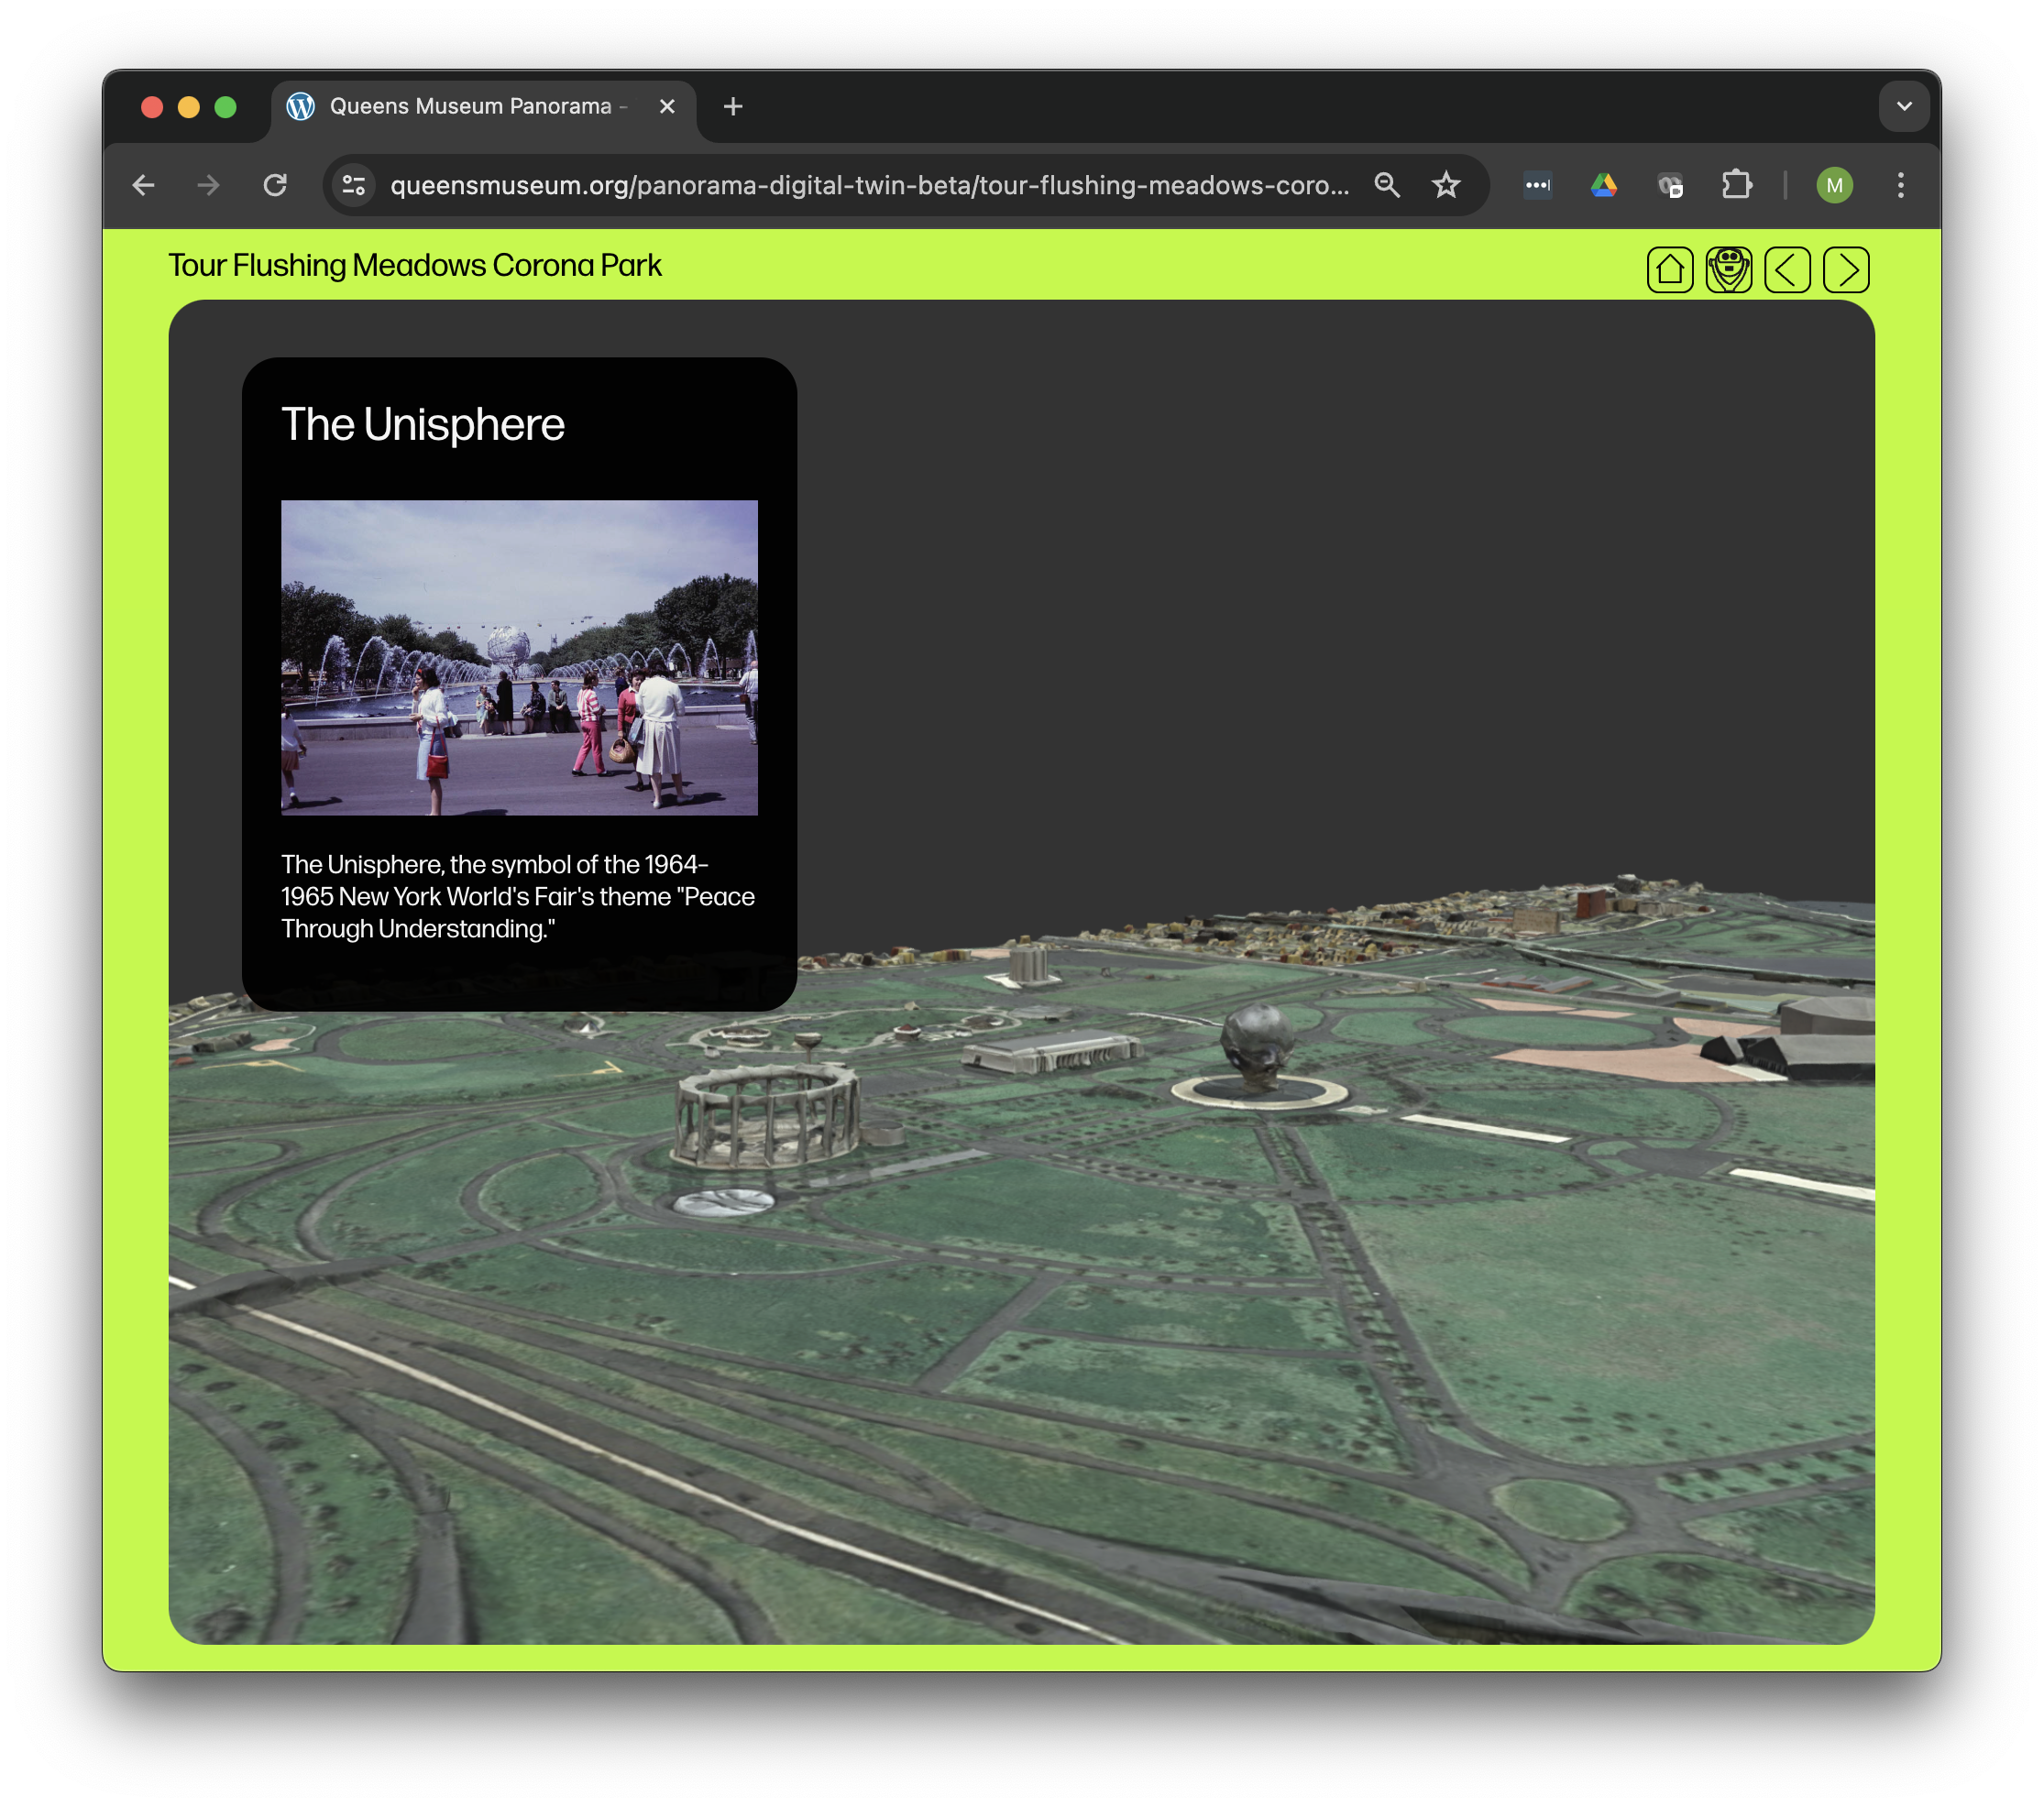Open the Chrome profile avatar M

coord(1834,185)
